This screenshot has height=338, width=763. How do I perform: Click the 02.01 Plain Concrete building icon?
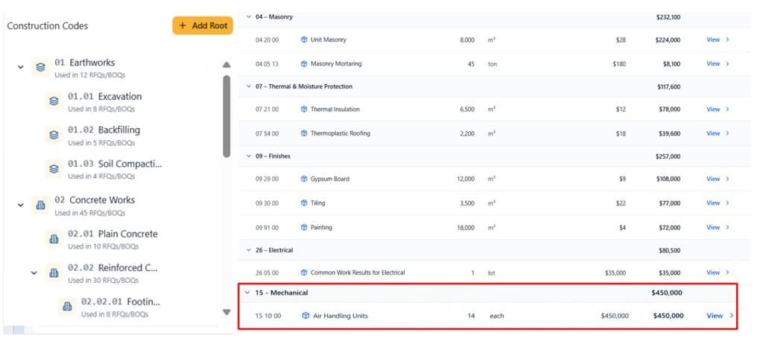(x=54, y=239)
